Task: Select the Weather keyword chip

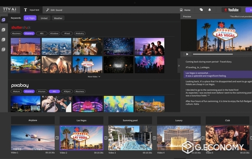Action: pos(58,18)
